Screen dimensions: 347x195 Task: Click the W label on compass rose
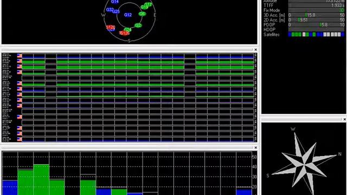[x=293, y=129]
